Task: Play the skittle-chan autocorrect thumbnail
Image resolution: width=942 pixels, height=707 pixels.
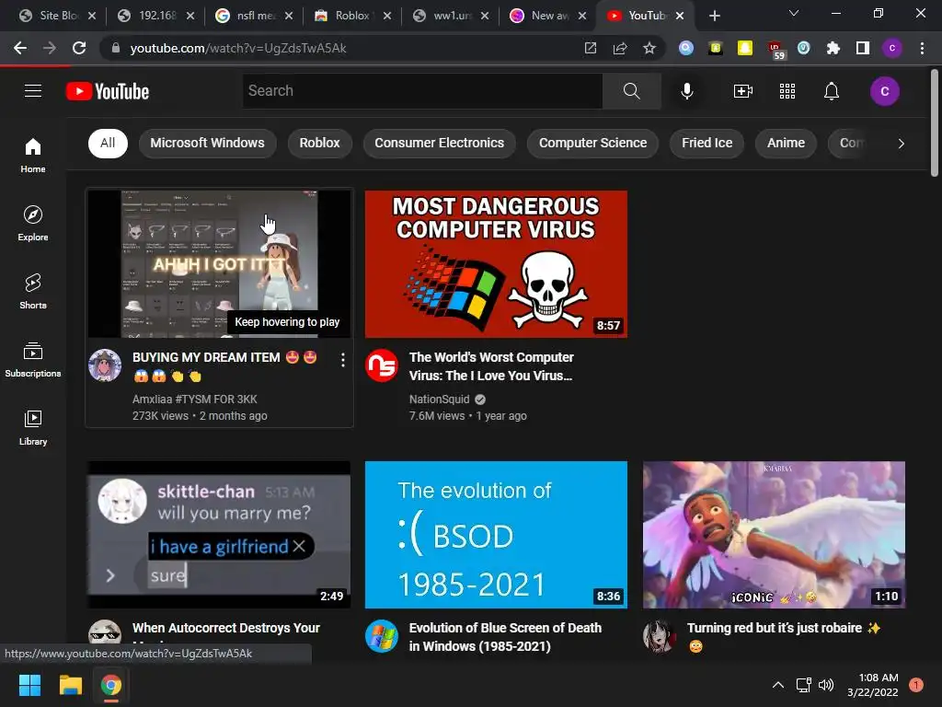Action: pyautogui.click(x=219, y=535)
